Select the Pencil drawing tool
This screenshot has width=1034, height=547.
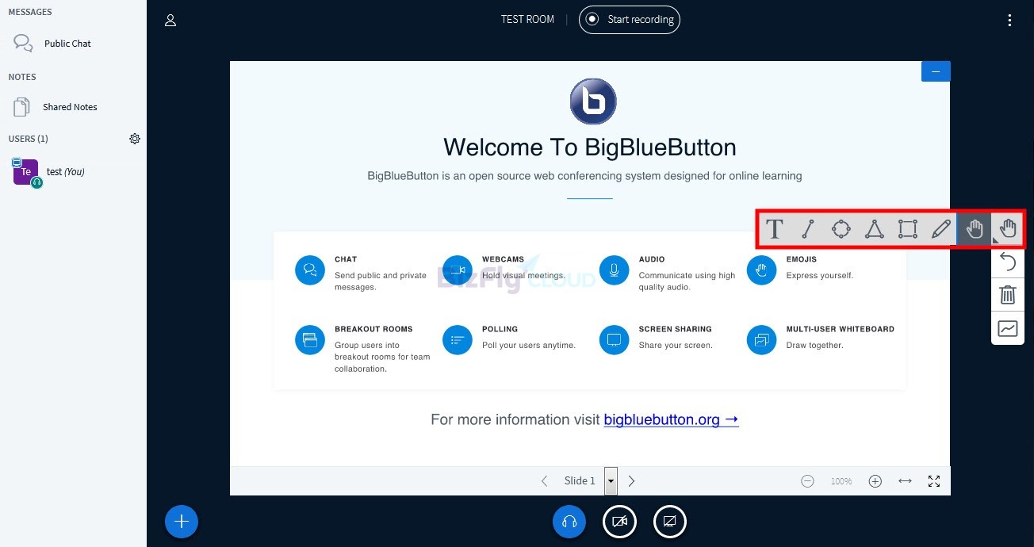[x=941, y=229]
